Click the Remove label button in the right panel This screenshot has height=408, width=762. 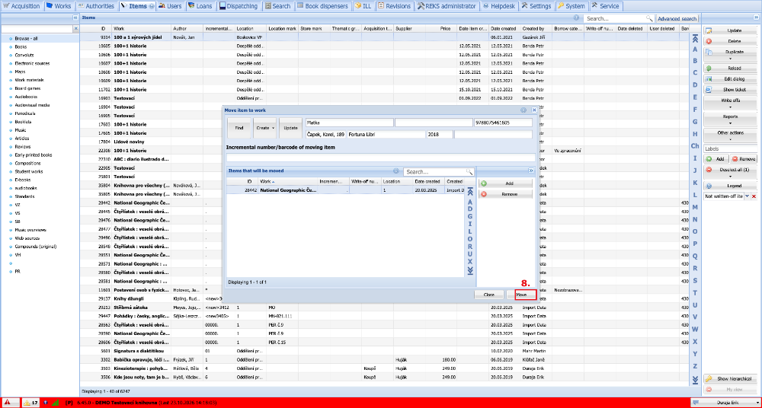(744, 159)
